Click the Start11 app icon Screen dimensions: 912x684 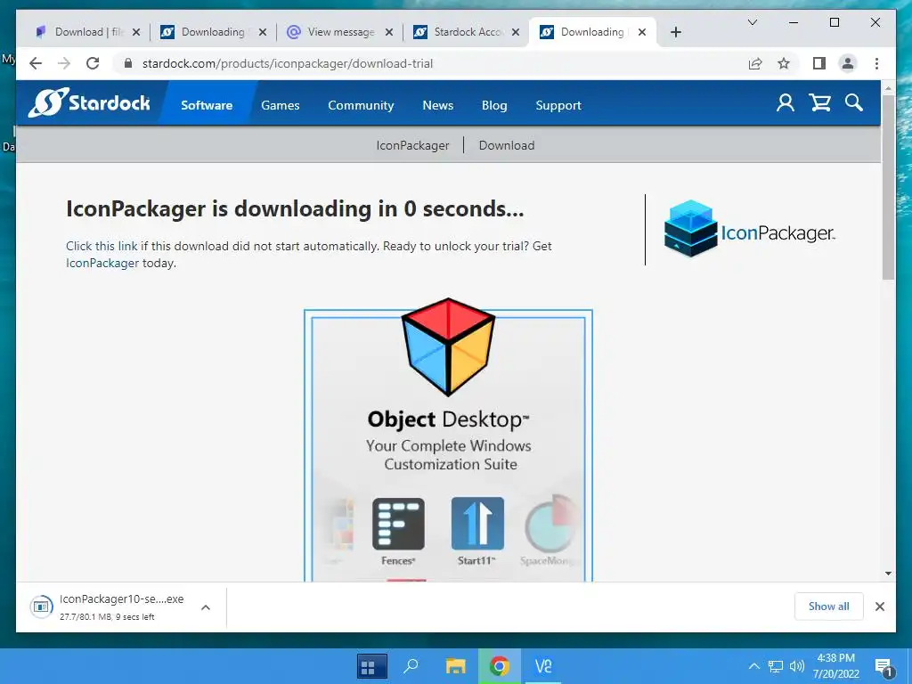tap(477, 524)
